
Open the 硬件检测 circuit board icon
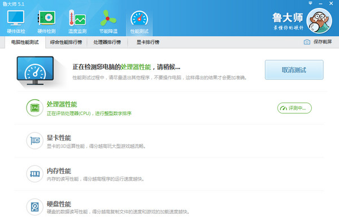[x=46, y=18]
